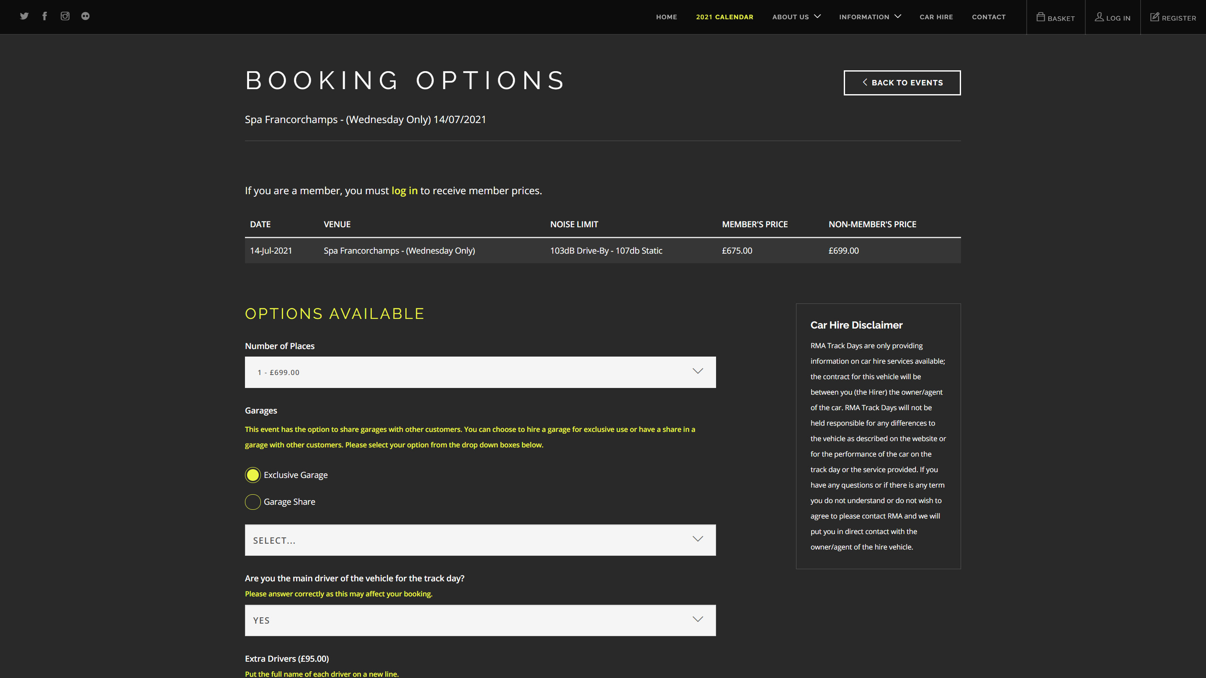The width and height of the screenshot is (1206, 678).
Task: Expand the Information menu
Action: pyautogui.click(x=869, y=17)
